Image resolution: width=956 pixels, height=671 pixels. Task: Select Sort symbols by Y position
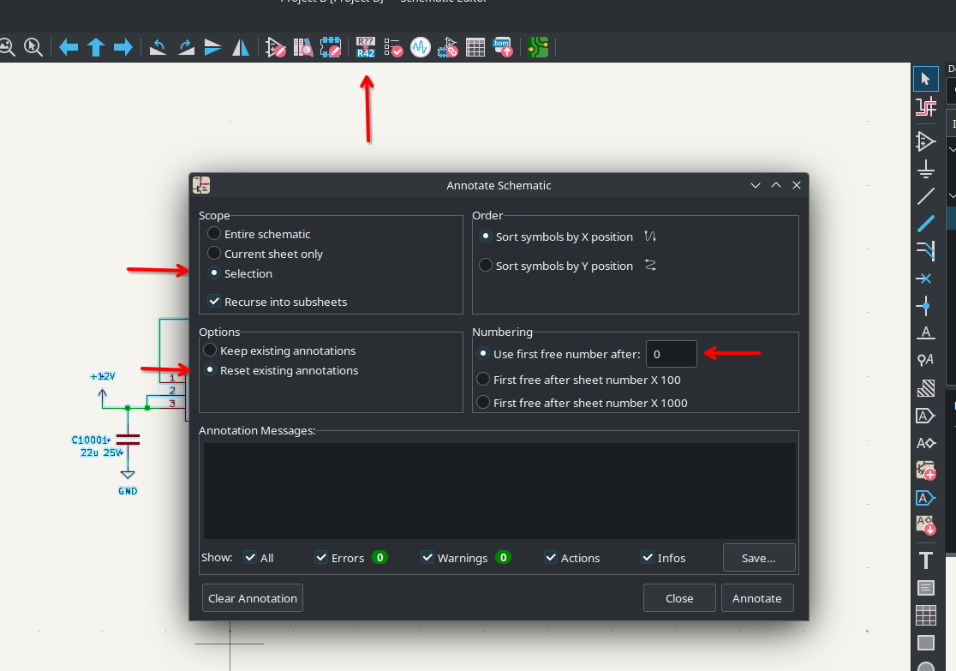(486, 266)
